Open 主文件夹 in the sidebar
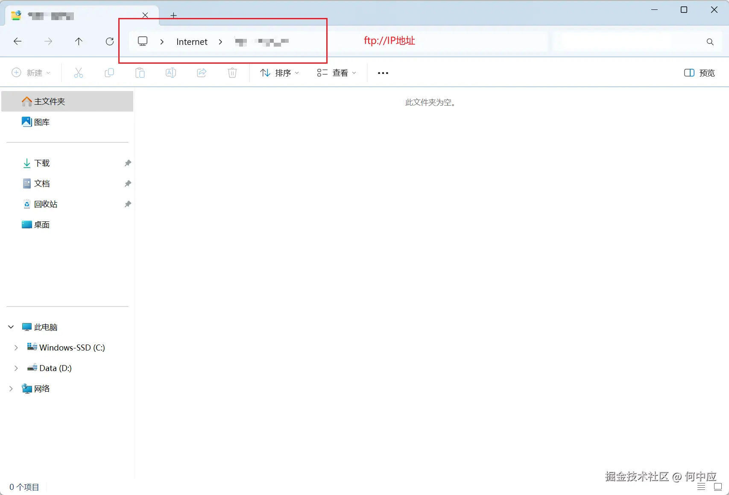729x495 pixels. pyautogui.click(x=67, y=101)
